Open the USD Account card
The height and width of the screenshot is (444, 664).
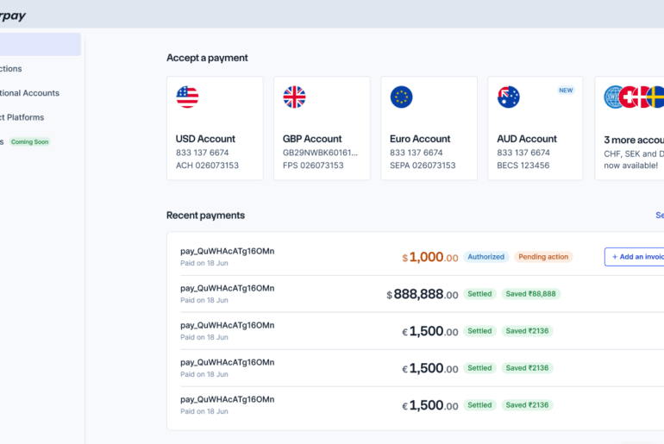coord(215,145)
